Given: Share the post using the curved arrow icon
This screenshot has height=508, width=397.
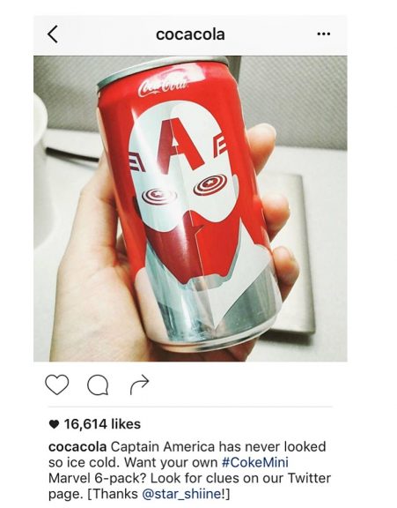Looking at the screenshot, I should 140,385.
